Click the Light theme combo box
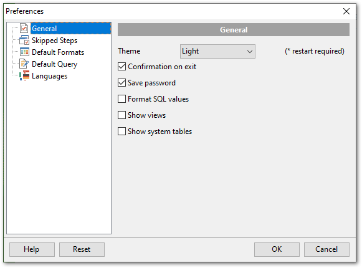The image size is (362, 268). (x=217, y=51)
